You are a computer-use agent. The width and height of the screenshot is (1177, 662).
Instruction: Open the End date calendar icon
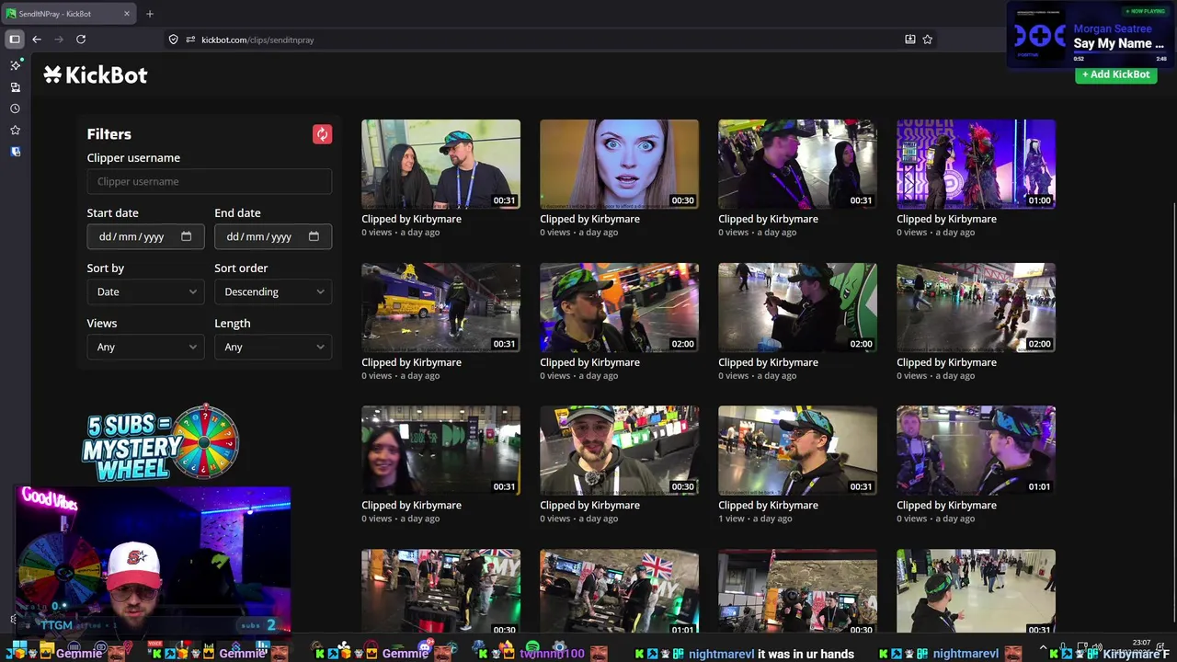(x=314, y=236)
